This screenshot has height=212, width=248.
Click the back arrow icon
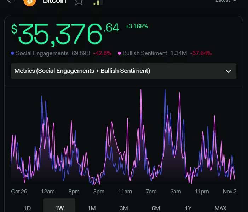coord(11,1)
